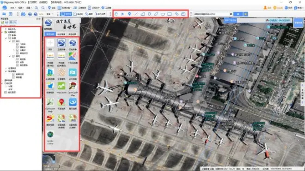Pick the line drawing tool
This screenshot has height=171, width=305.
136,14
